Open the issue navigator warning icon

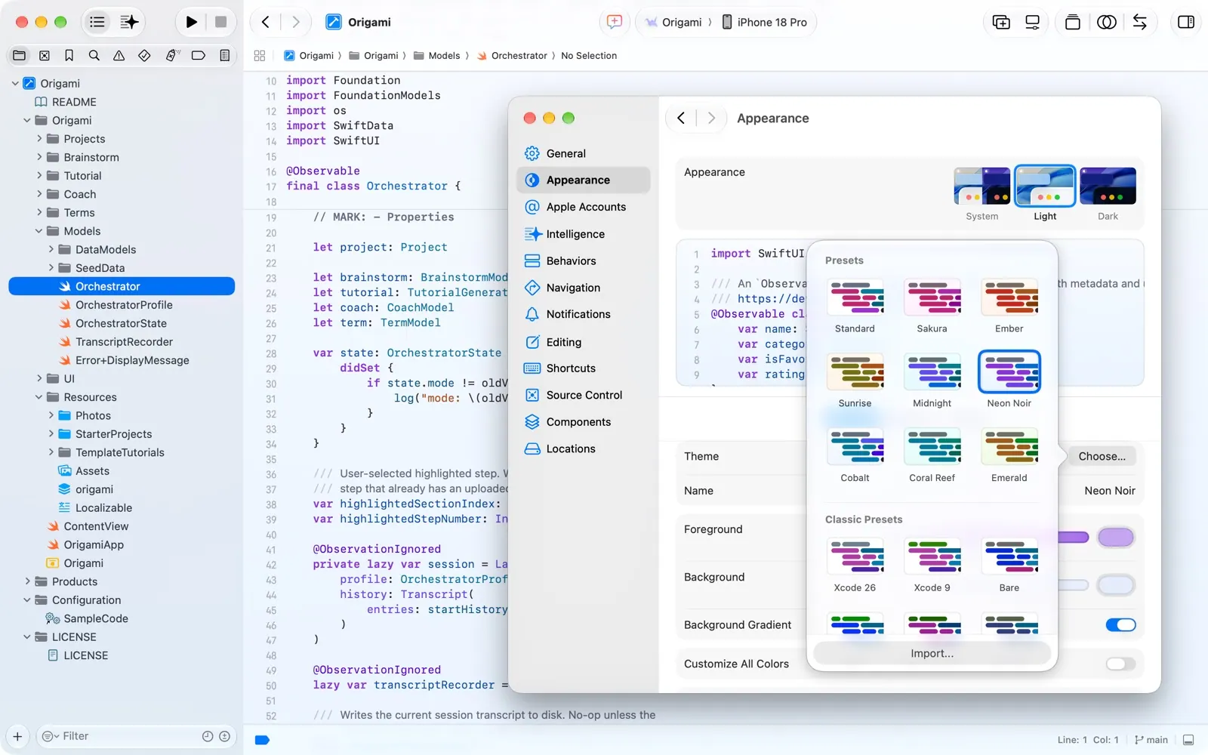click(119, 55)
